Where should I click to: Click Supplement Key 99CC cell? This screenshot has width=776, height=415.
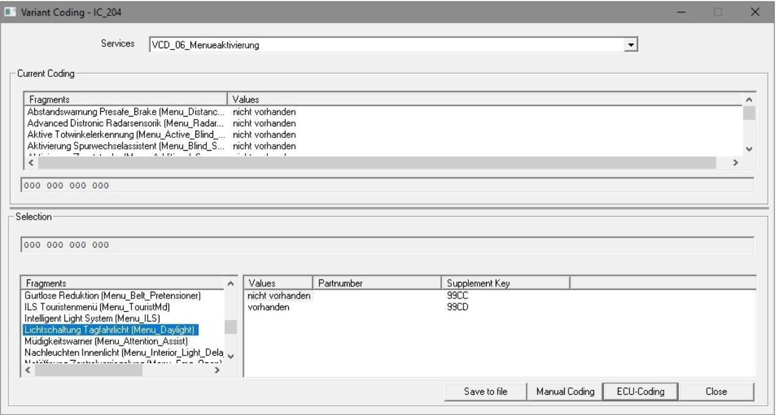pos(457,295)
